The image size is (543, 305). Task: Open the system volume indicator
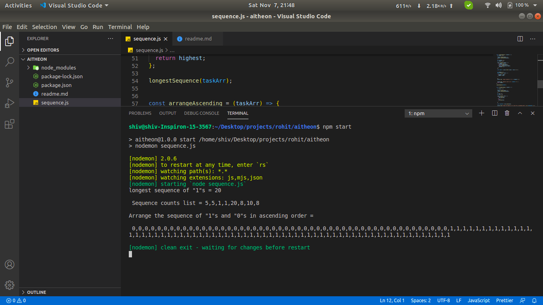pos(498,6)
